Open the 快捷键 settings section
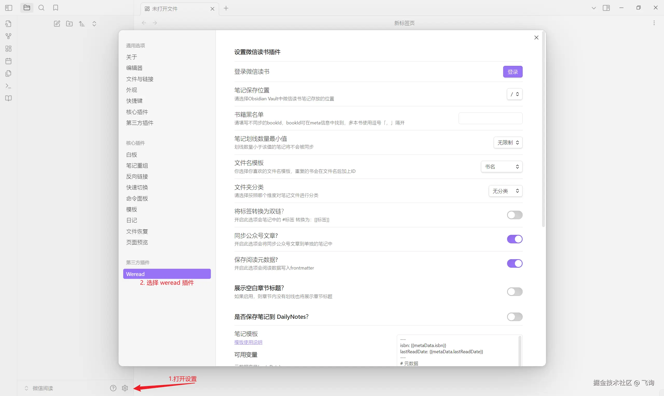This screenshot has width=664, height=396. [x=134, y=101]
